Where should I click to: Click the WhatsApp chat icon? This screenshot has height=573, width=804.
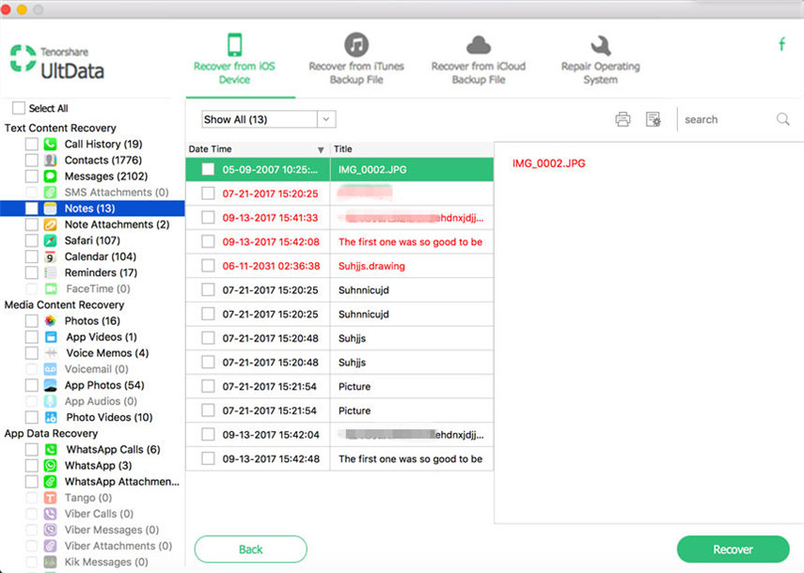(x=50, y=466)
